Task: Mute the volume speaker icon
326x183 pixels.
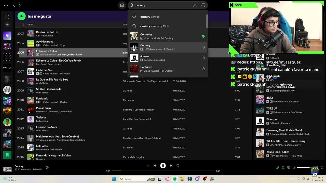Action: tap(294, 168)
